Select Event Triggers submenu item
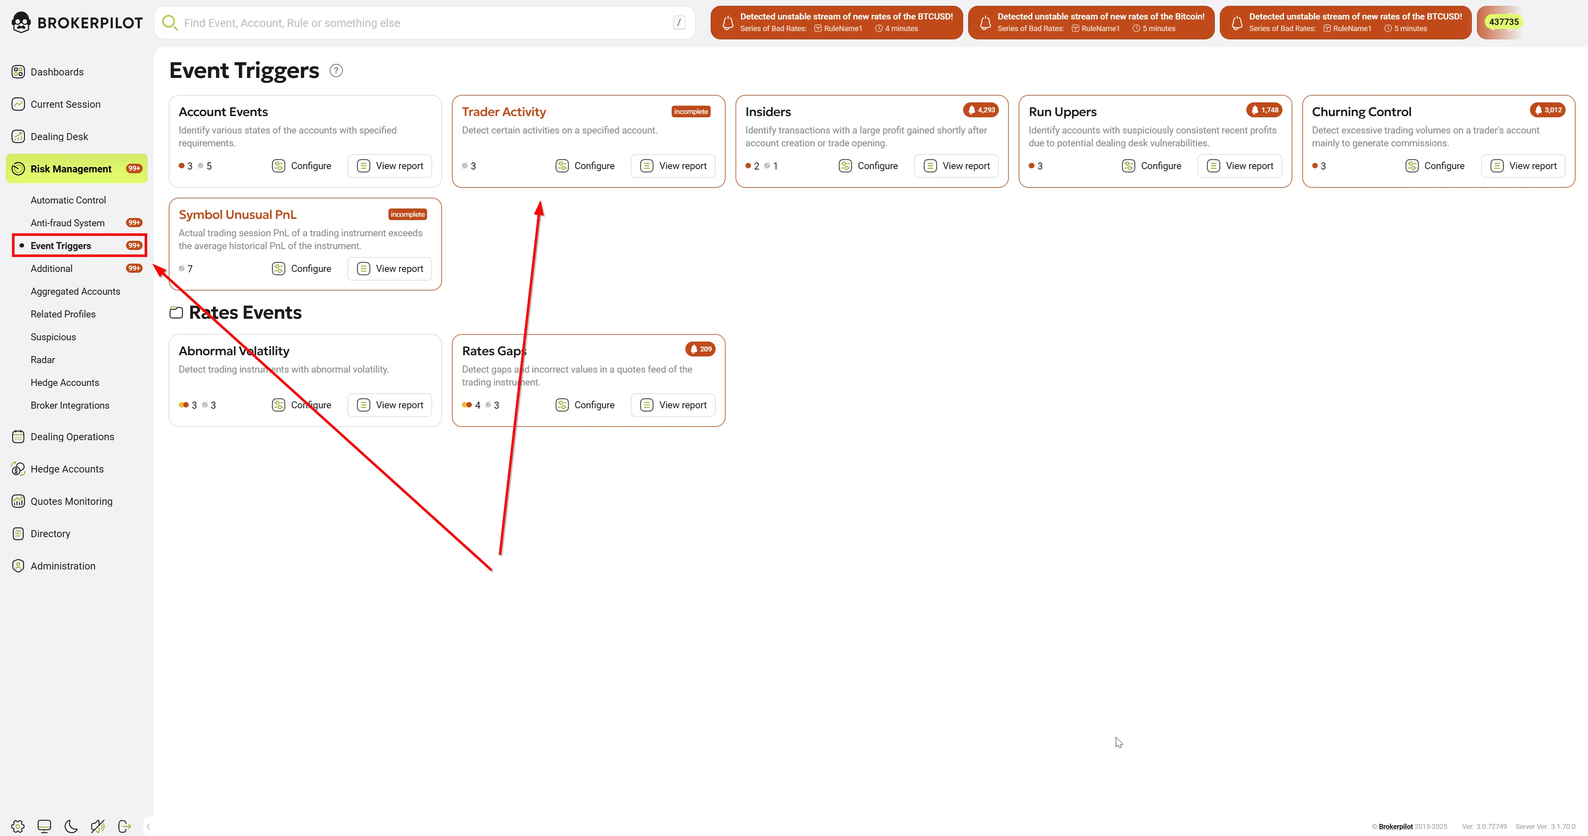 point(80,245)
